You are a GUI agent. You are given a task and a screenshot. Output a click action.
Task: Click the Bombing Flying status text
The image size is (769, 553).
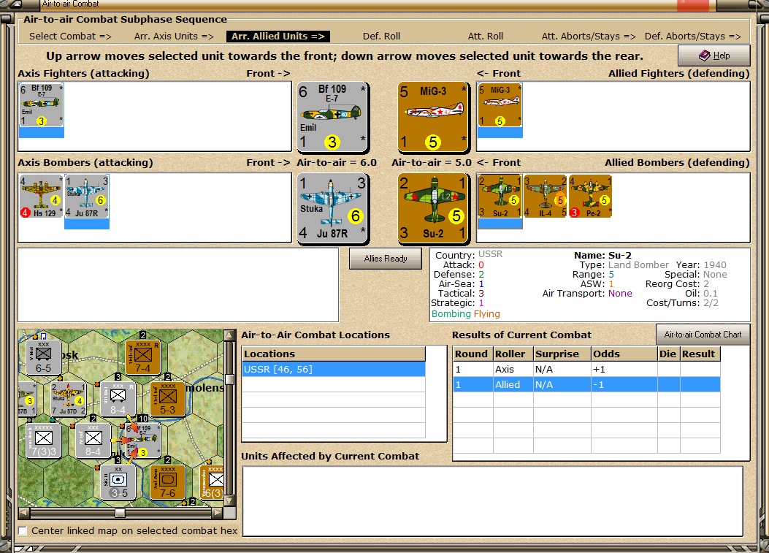point(466,314)
